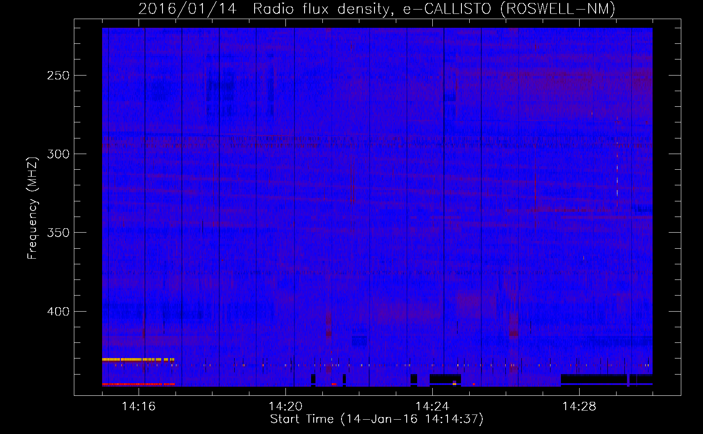Screen dimensions: 703x434
Task: Click the 14:24 time tick label
Action: point(432,406)
